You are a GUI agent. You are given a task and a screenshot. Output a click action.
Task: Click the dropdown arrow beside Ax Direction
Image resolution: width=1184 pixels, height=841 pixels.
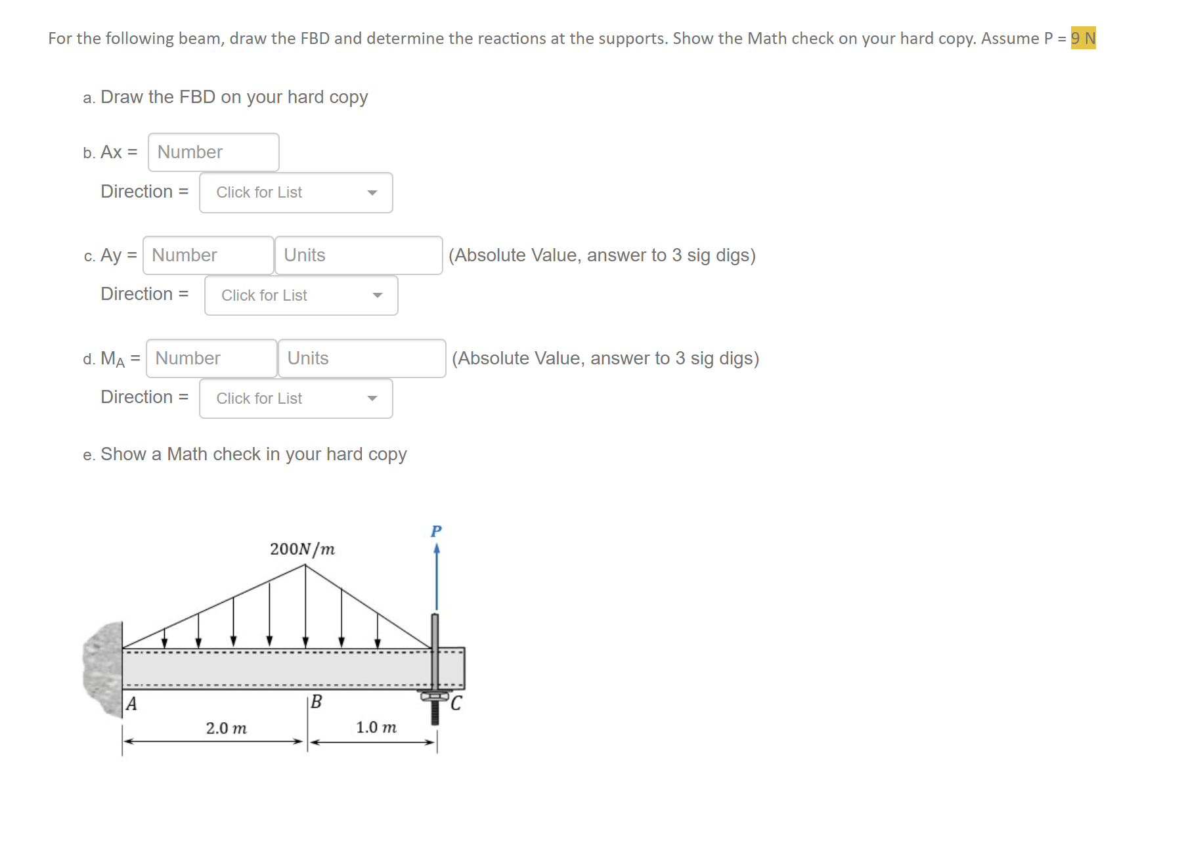click(x=372, y=192)
